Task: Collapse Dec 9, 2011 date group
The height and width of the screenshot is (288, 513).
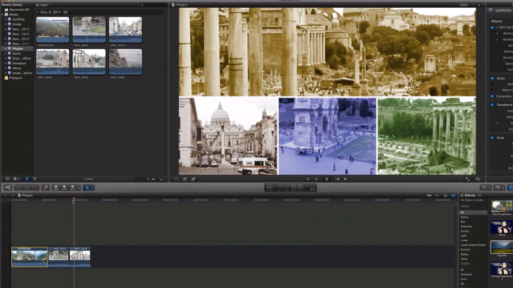Action: [37, 12]
